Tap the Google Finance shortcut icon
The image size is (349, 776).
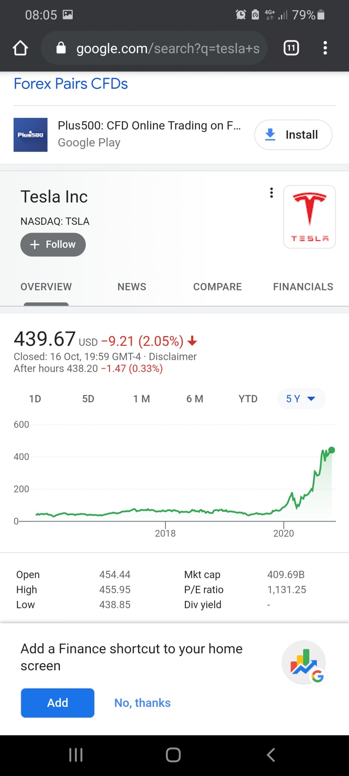coord(304,663)
